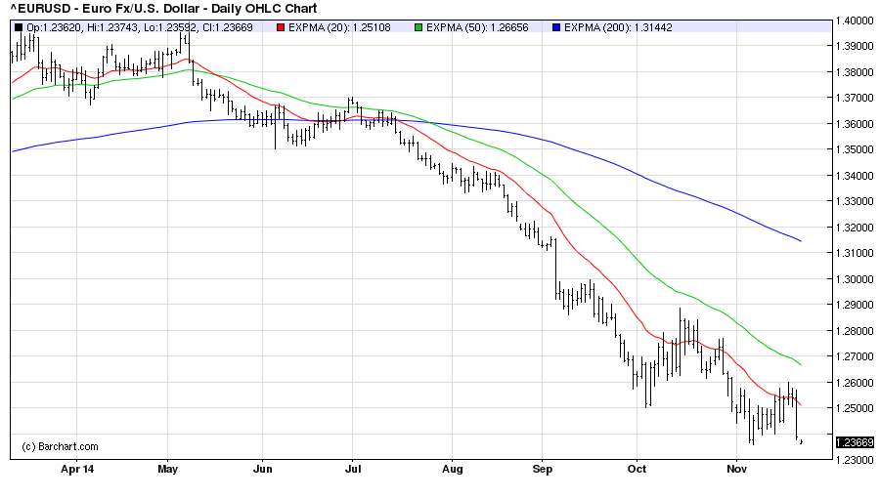Click the 1.38000 price axis label
880x499 pixels.
coord(855,71)
